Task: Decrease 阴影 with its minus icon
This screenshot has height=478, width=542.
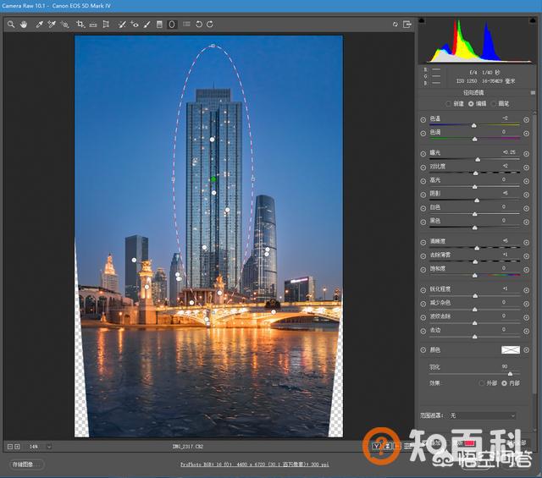Action: pos(423,195)
